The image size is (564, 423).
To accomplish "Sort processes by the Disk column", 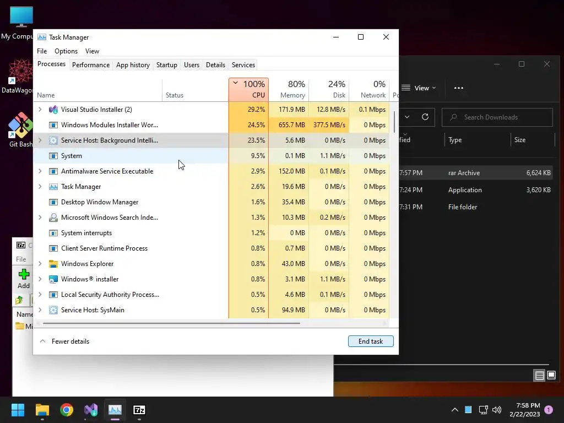I will click(x=329, y=90).
